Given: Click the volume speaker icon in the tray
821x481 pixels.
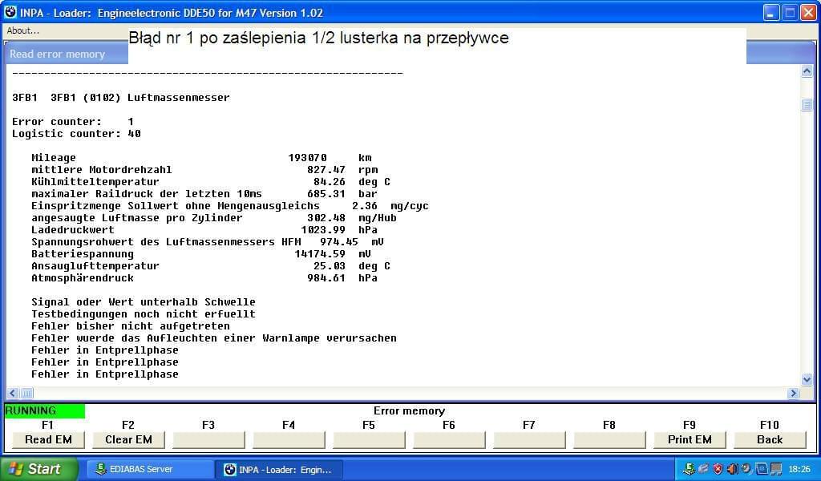Looking at the screenshot, I should tap(732, 469).
